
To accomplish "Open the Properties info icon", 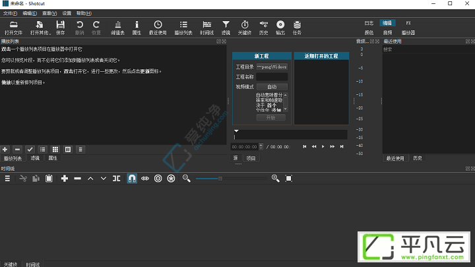I will click(x=137, y=28).
